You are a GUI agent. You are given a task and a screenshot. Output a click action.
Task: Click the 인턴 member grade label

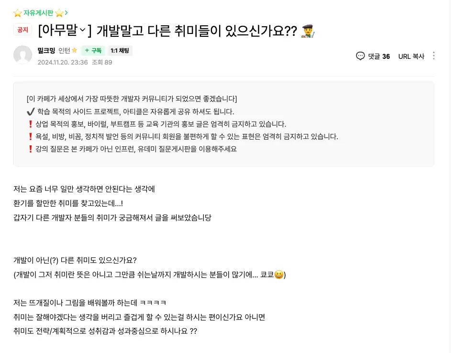click(x=64, y=50)
